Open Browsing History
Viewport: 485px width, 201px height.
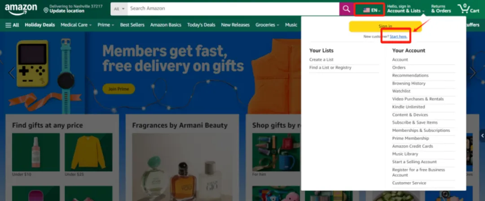(409, 83)
